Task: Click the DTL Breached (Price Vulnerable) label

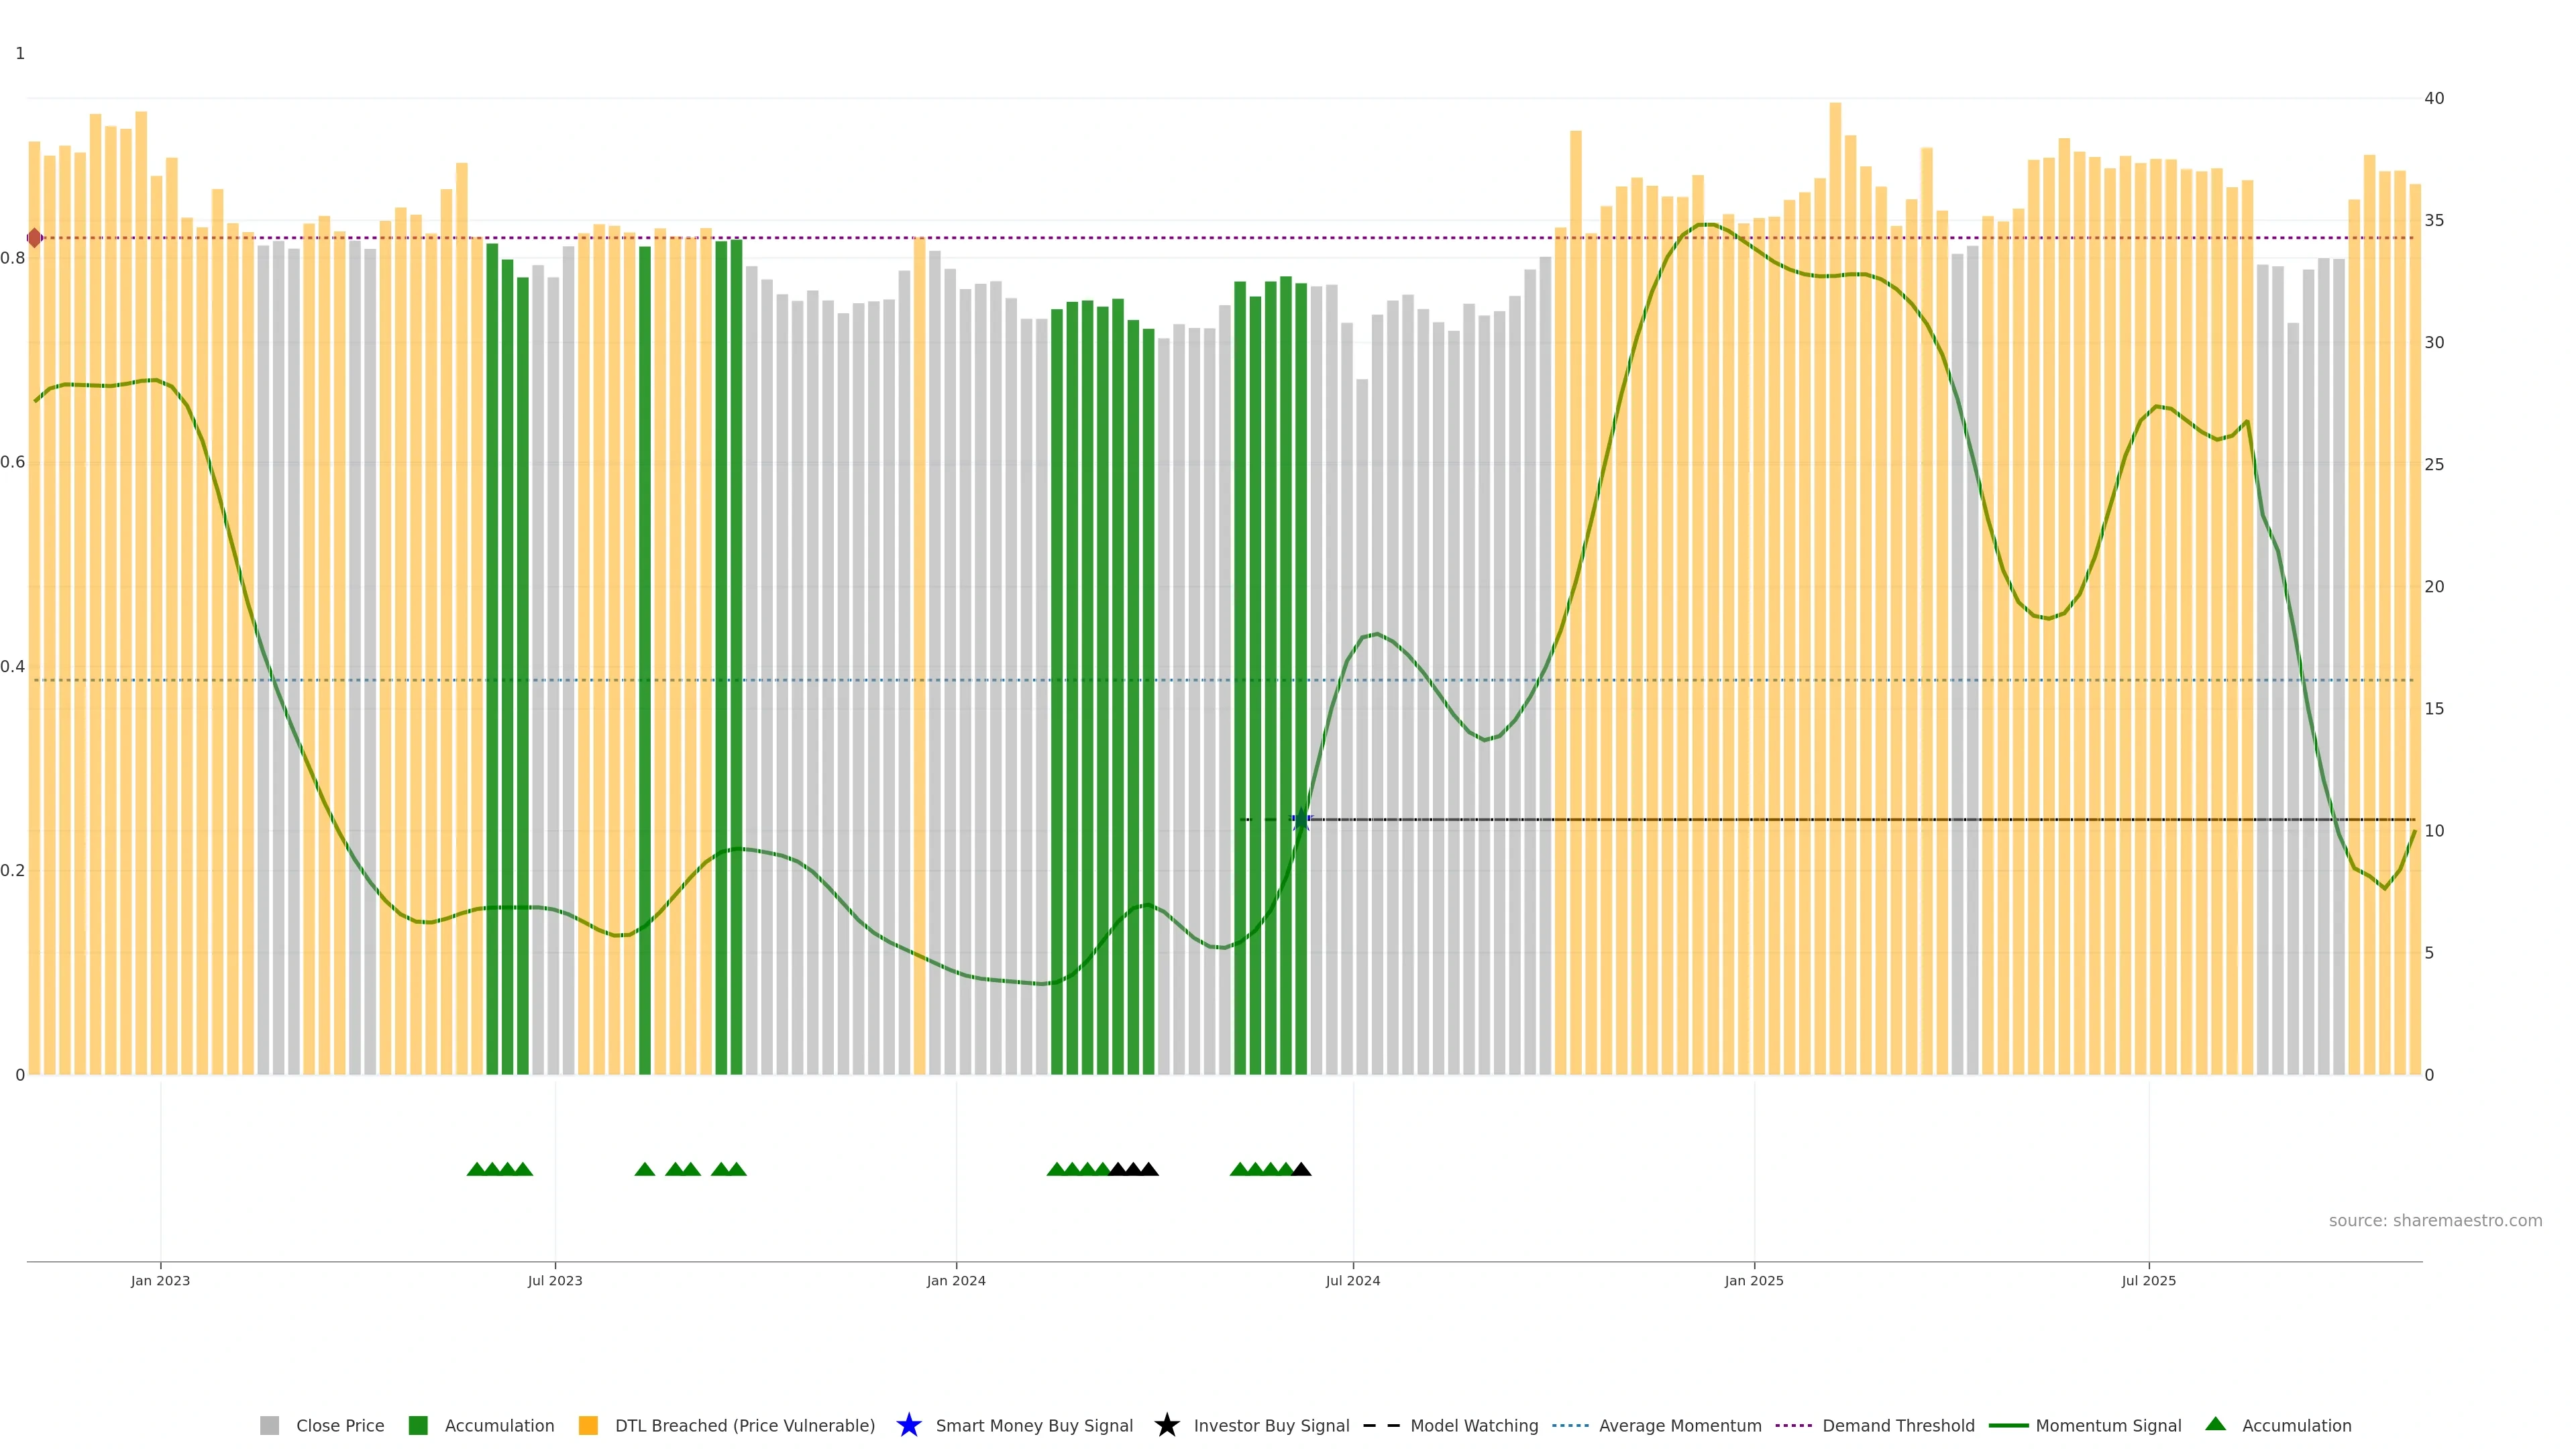Action: click(x=744, y=1425)
